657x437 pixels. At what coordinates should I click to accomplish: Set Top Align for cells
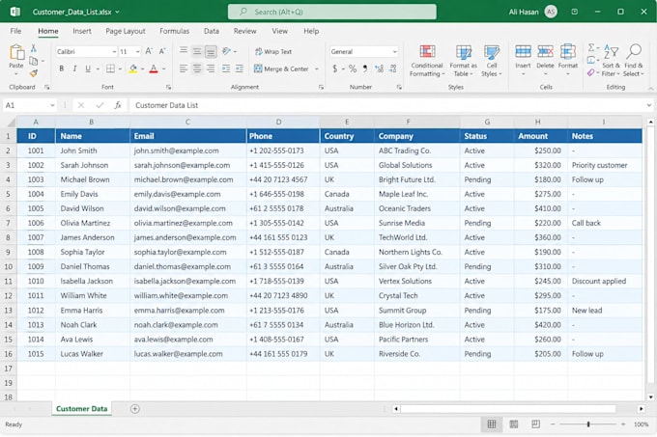[184, 51]
